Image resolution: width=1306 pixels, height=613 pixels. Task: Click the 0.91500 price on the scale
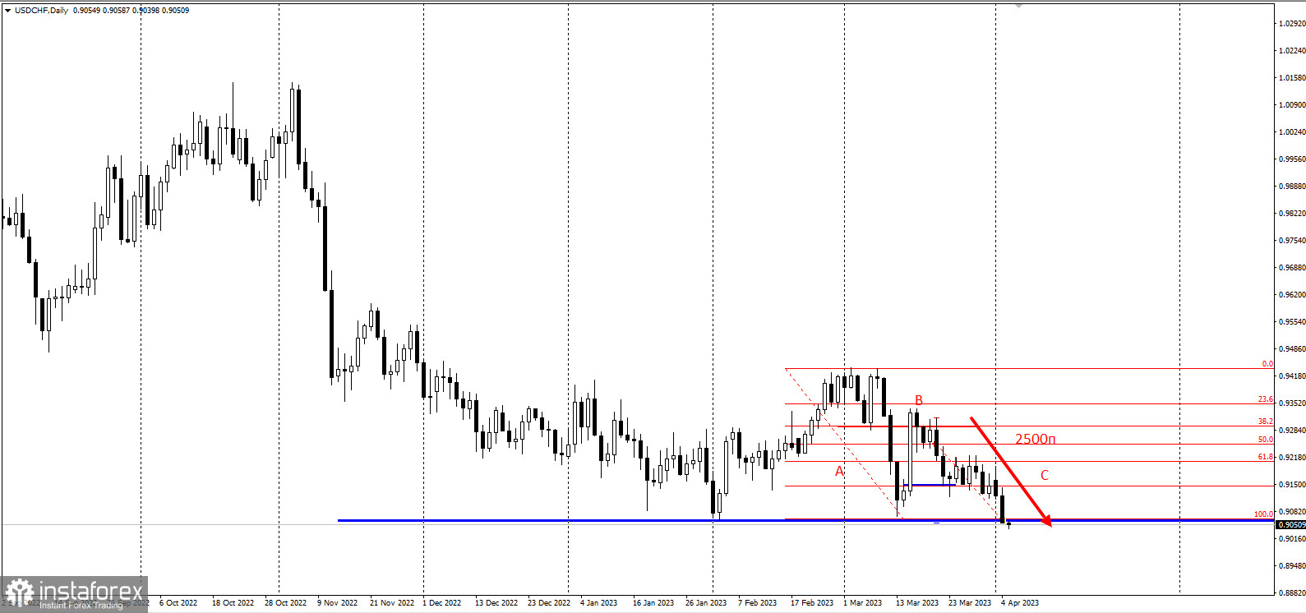pyautogui.click(x=1292, y=485)
